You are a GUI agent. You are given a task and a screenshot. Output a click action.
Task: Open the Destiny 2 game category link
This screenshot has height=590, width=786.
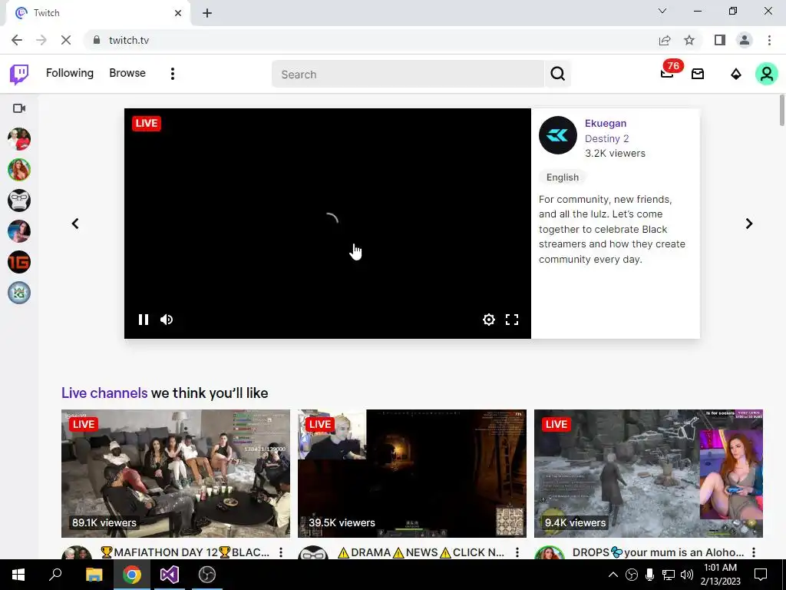click(606, 138)
